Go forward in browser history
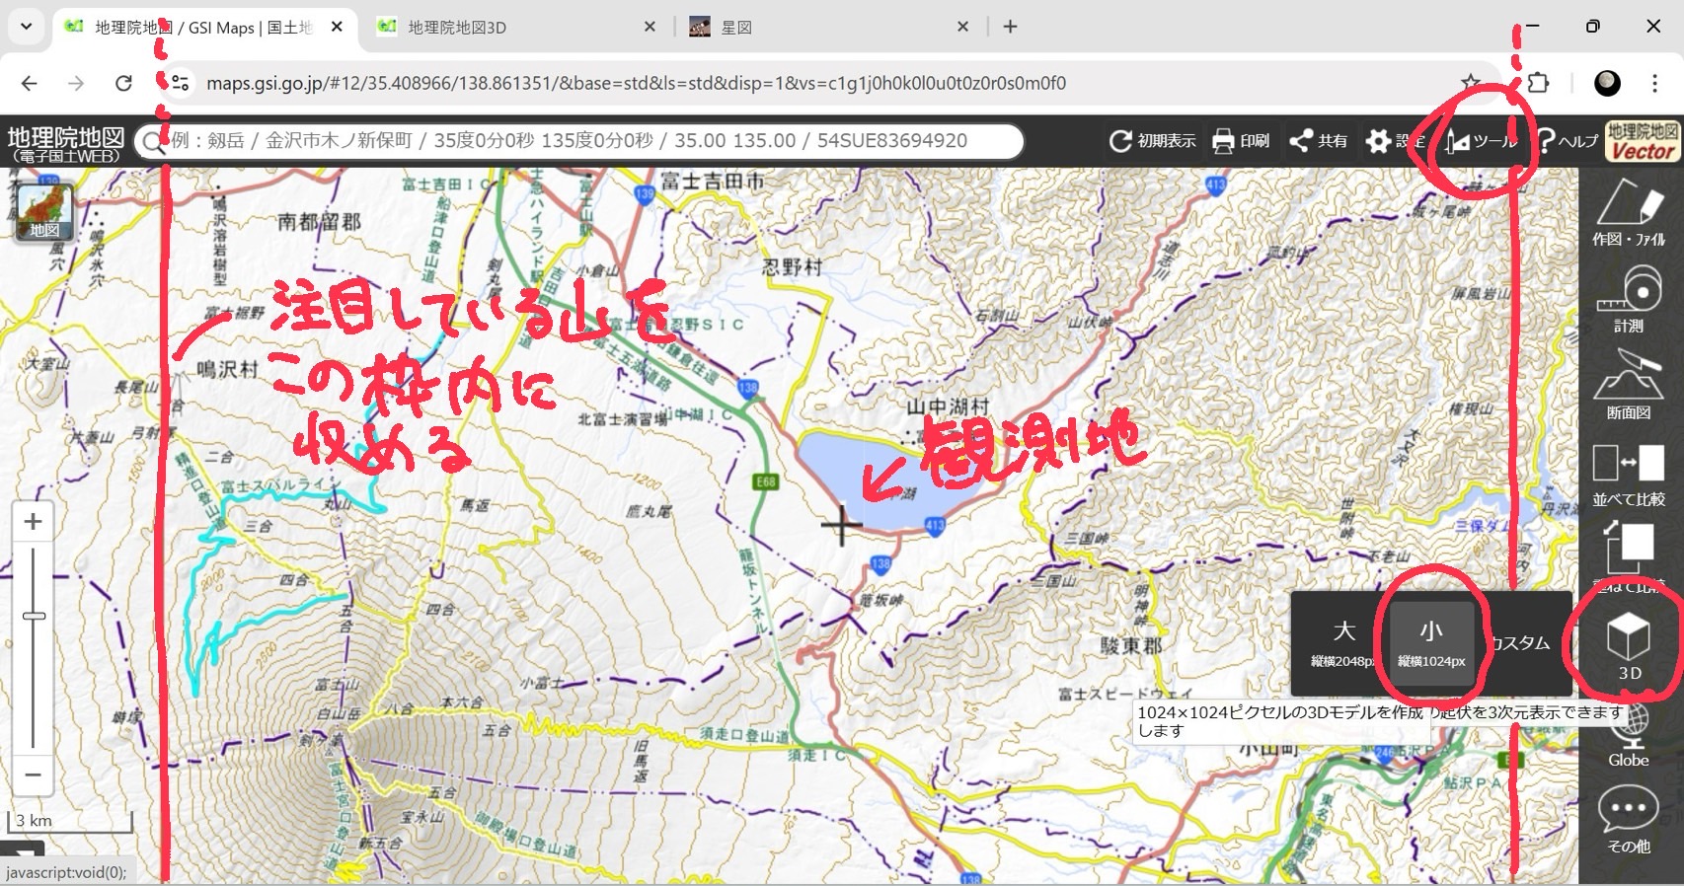 click(x=76, y=83)
